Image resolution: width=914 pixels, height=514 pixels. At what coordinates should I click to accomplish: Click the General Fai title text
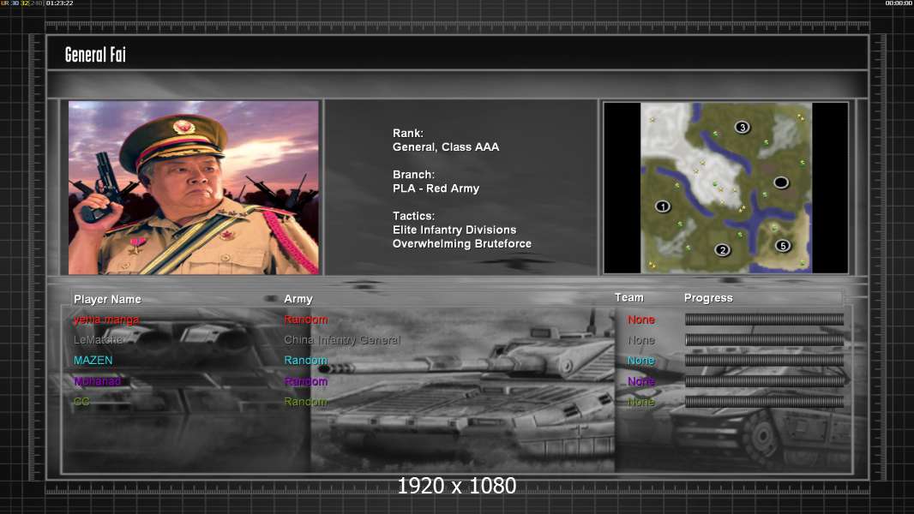pyautogui.click(x=96, y=56)
